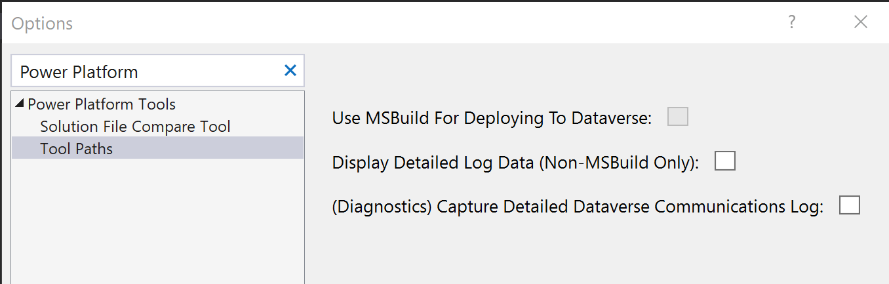The height and width of the screenshot is (284, 889).
Task: Click the Use MSBuild For Deploying label
Action: click(x=492, y=119)
